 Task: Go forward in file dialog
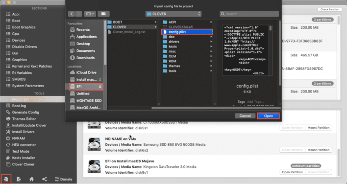pyautogui.click(x=78, y=14)
